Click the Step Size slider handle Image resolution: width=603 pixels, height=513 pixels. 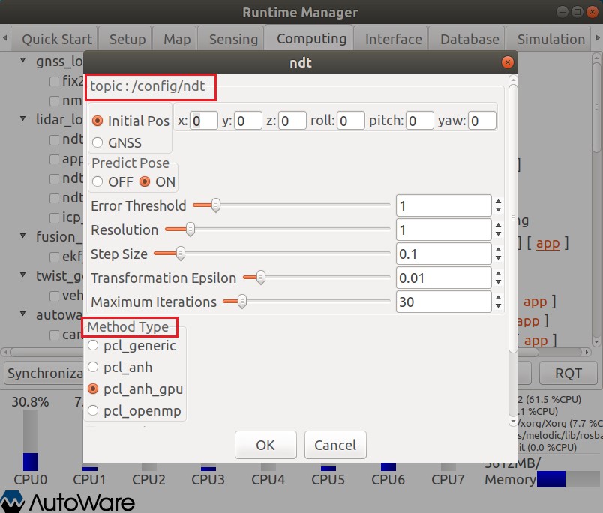[180, 253]
